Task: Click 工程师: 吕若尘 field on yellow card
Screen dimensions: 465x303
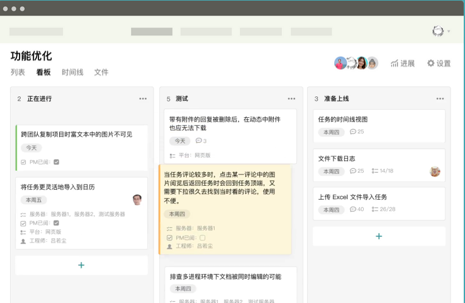Action: (x=190, y=246)
